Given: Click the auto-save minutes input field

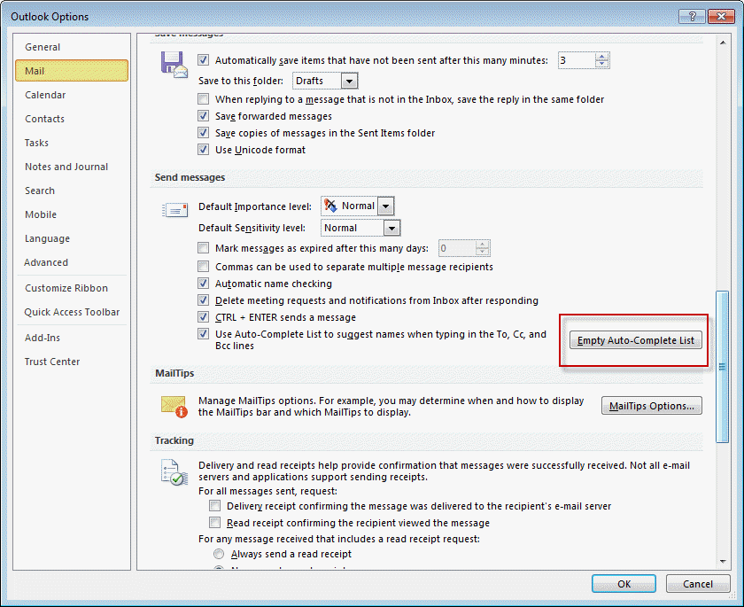Looking at the screenshot, I should (577, 60).
